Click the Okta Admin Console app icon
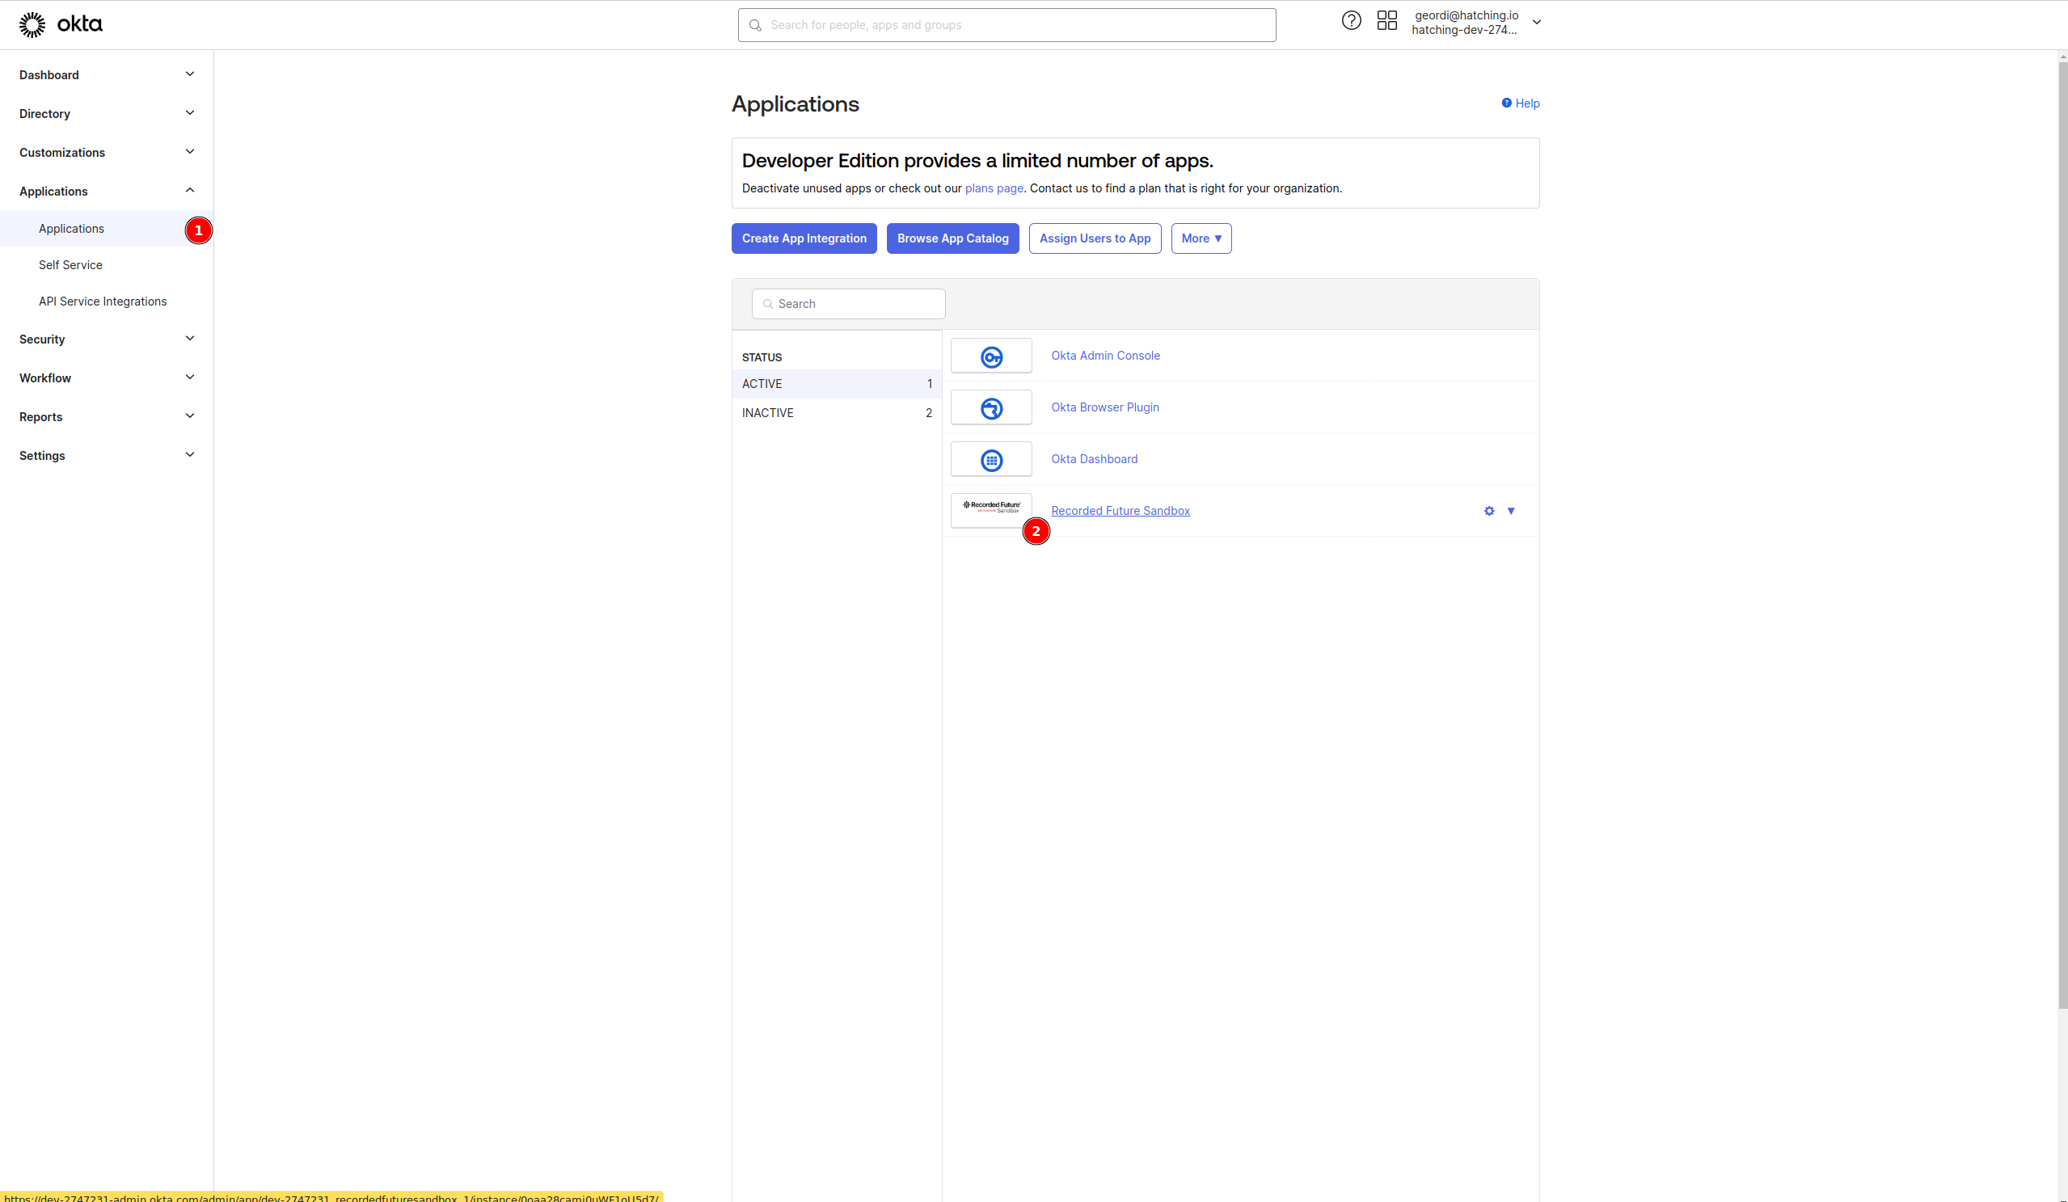 991,356
